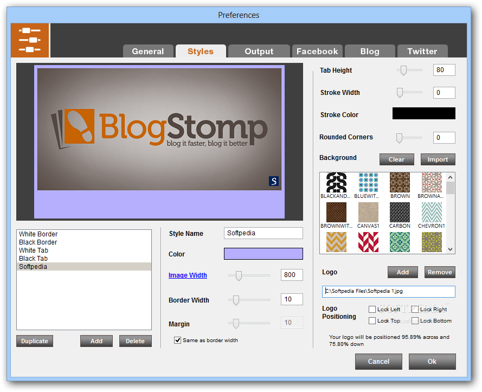Image resolution: width=482 pixels, height=392 pixels.
Task: Clear the background pattern
Action: click(x=396, y=159)
